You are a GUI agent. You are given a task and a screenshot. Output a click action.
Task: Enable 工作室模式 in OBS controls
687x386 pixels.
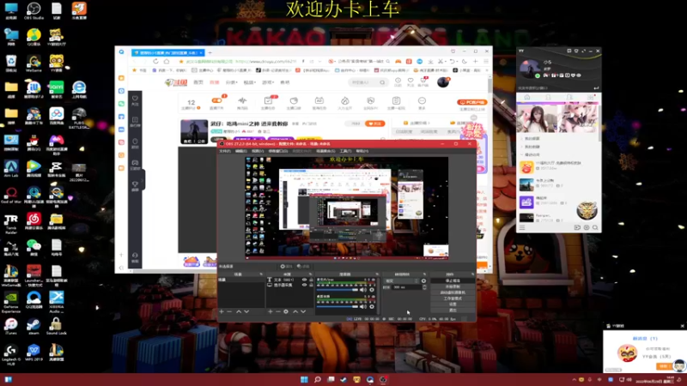point(453,299)
